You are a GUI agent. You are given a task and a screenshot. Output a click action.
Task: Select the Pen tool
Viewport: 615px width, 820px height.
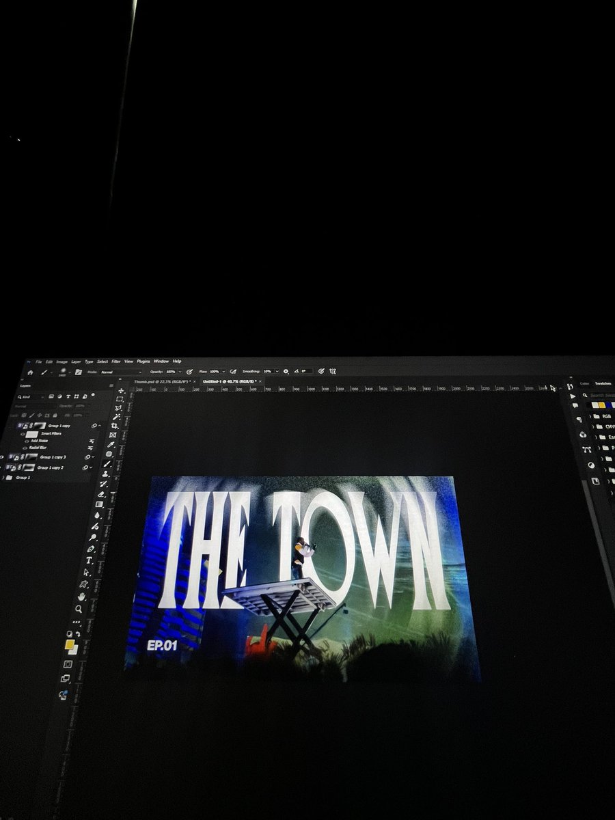click(90, 549)
